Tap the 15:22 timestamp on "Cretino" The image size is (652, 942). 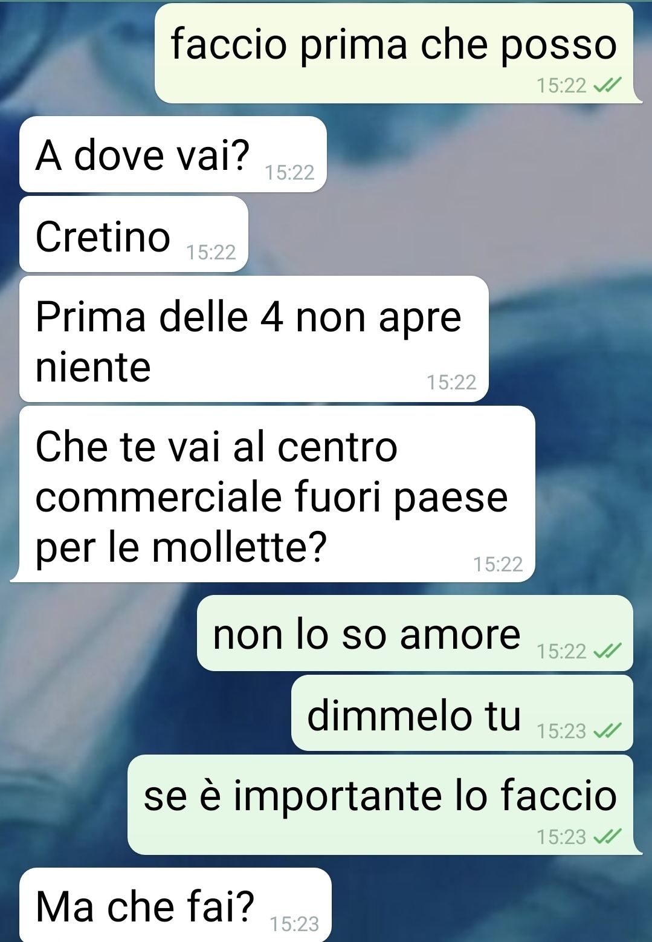tap(211, 252)
